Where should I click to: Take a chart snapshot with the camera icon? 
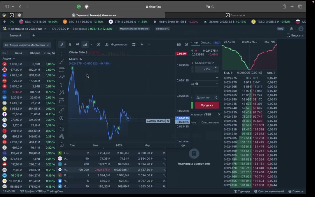(x=178, y=44)
